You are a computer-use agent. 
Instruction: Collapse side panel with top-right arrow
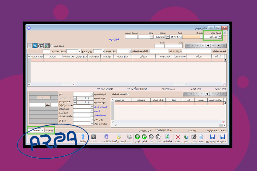pyautogui.click(x=224, y=33)
